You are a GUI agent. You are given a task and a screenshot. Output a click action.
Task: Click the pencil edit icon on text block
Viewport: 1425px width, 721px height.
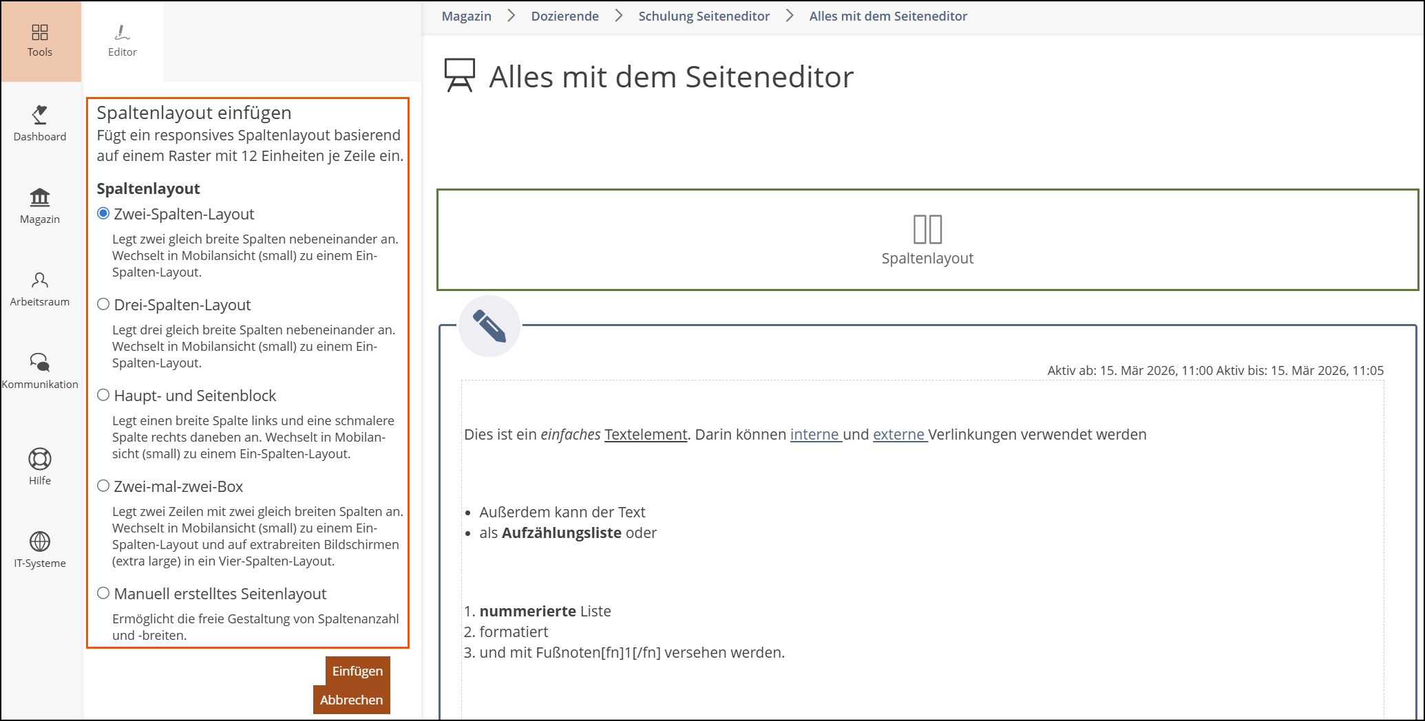click(x=489, y=326)
